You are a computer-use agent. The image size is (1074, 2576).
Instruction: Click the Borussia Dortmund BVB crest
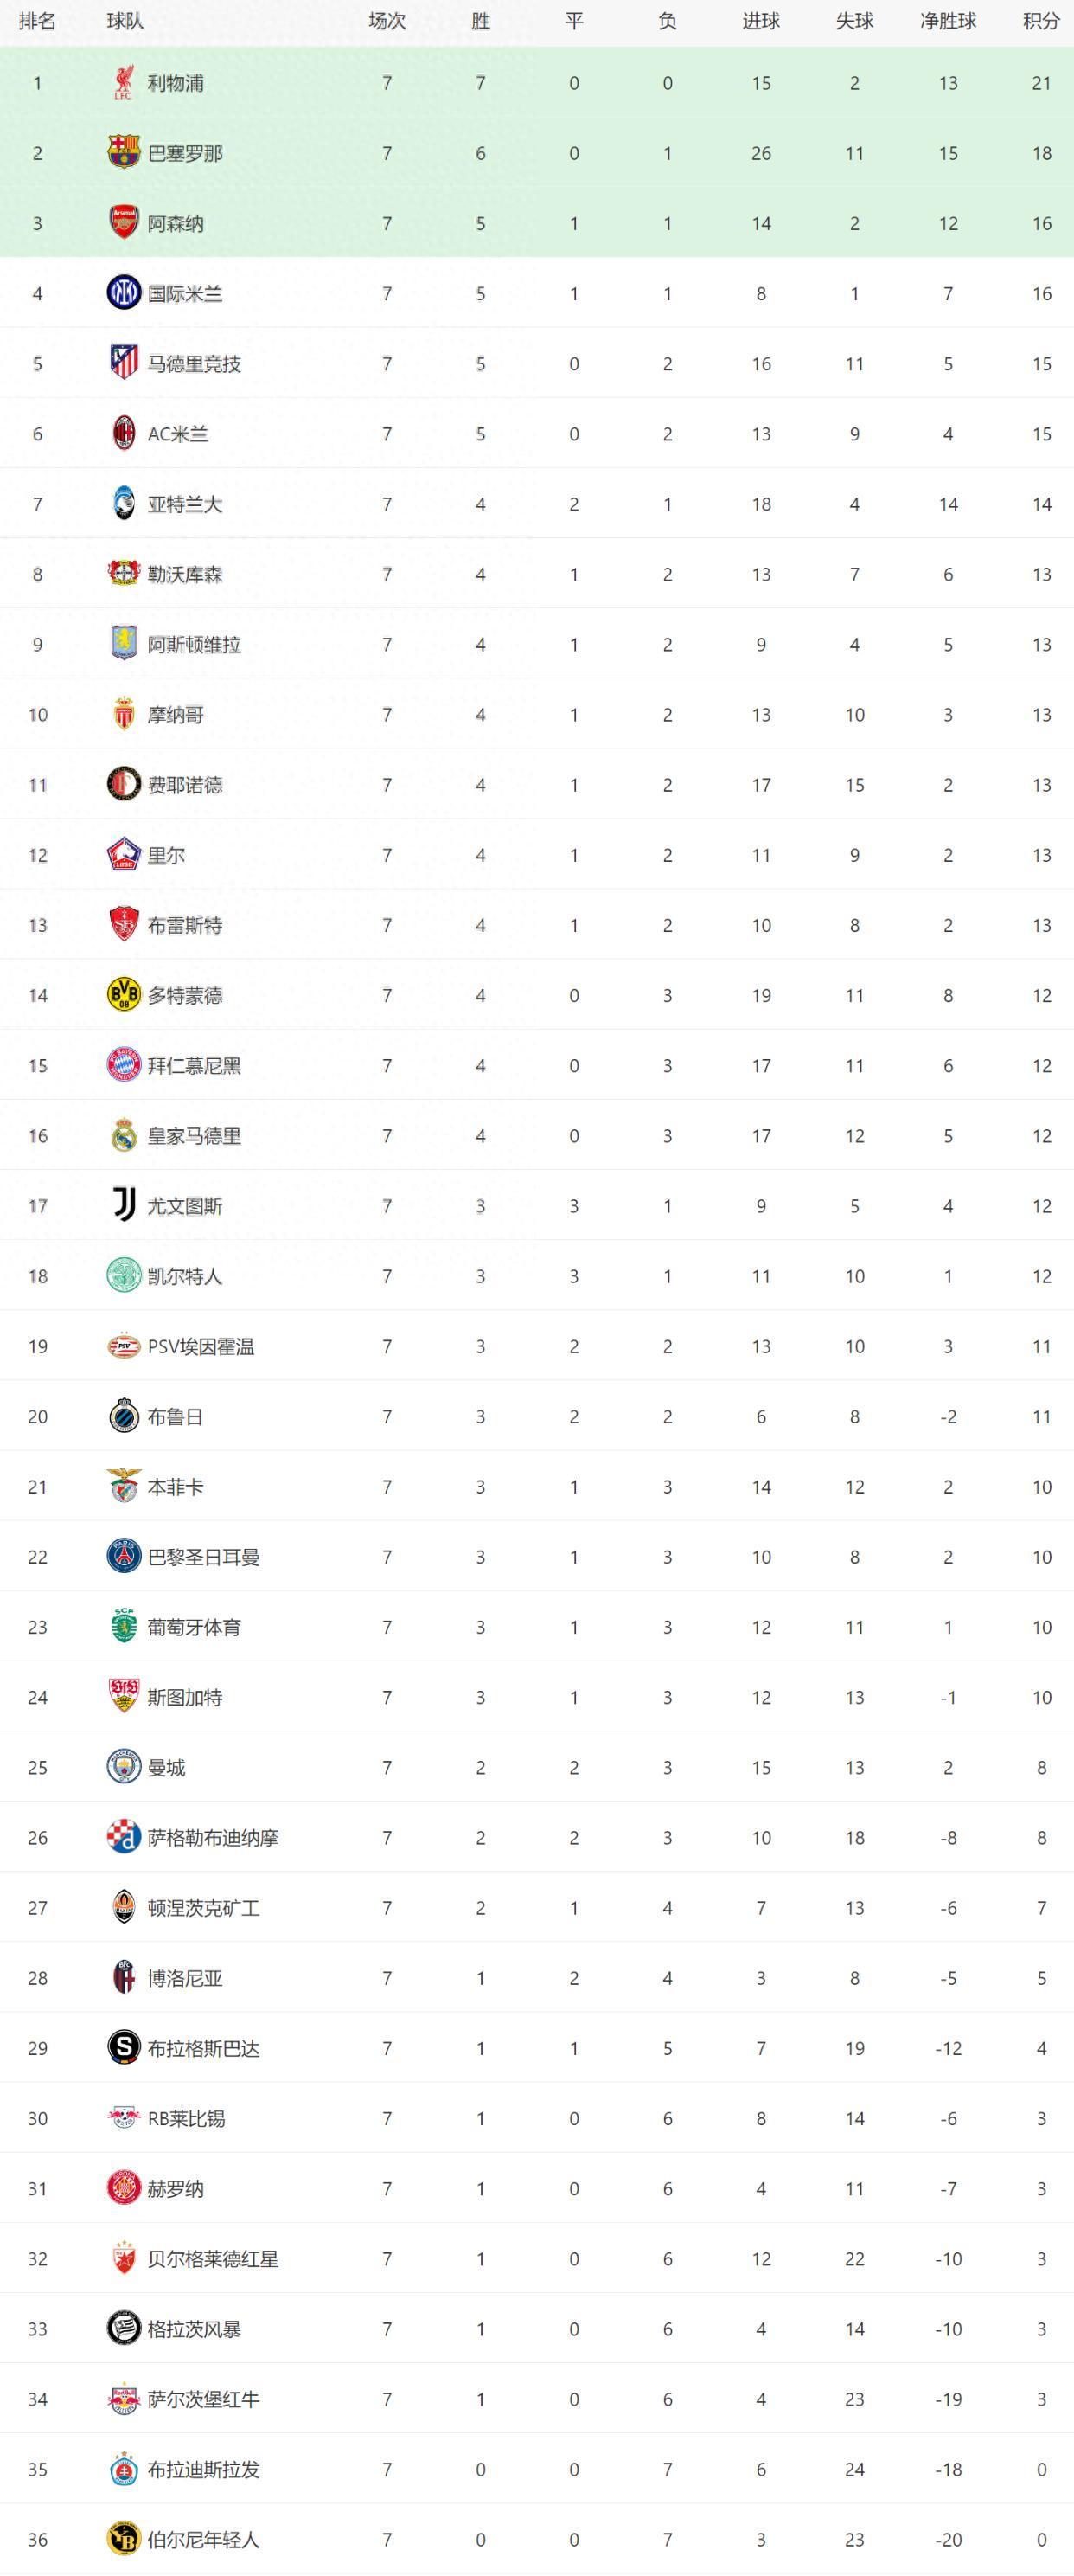click(123, 995)
